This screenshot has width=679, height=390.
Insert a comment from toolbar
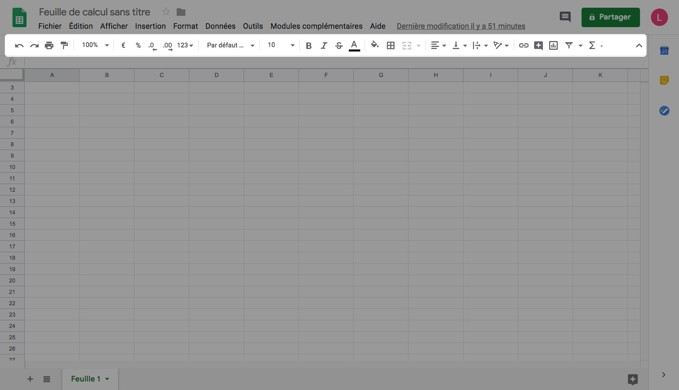(x=538, y=45)
